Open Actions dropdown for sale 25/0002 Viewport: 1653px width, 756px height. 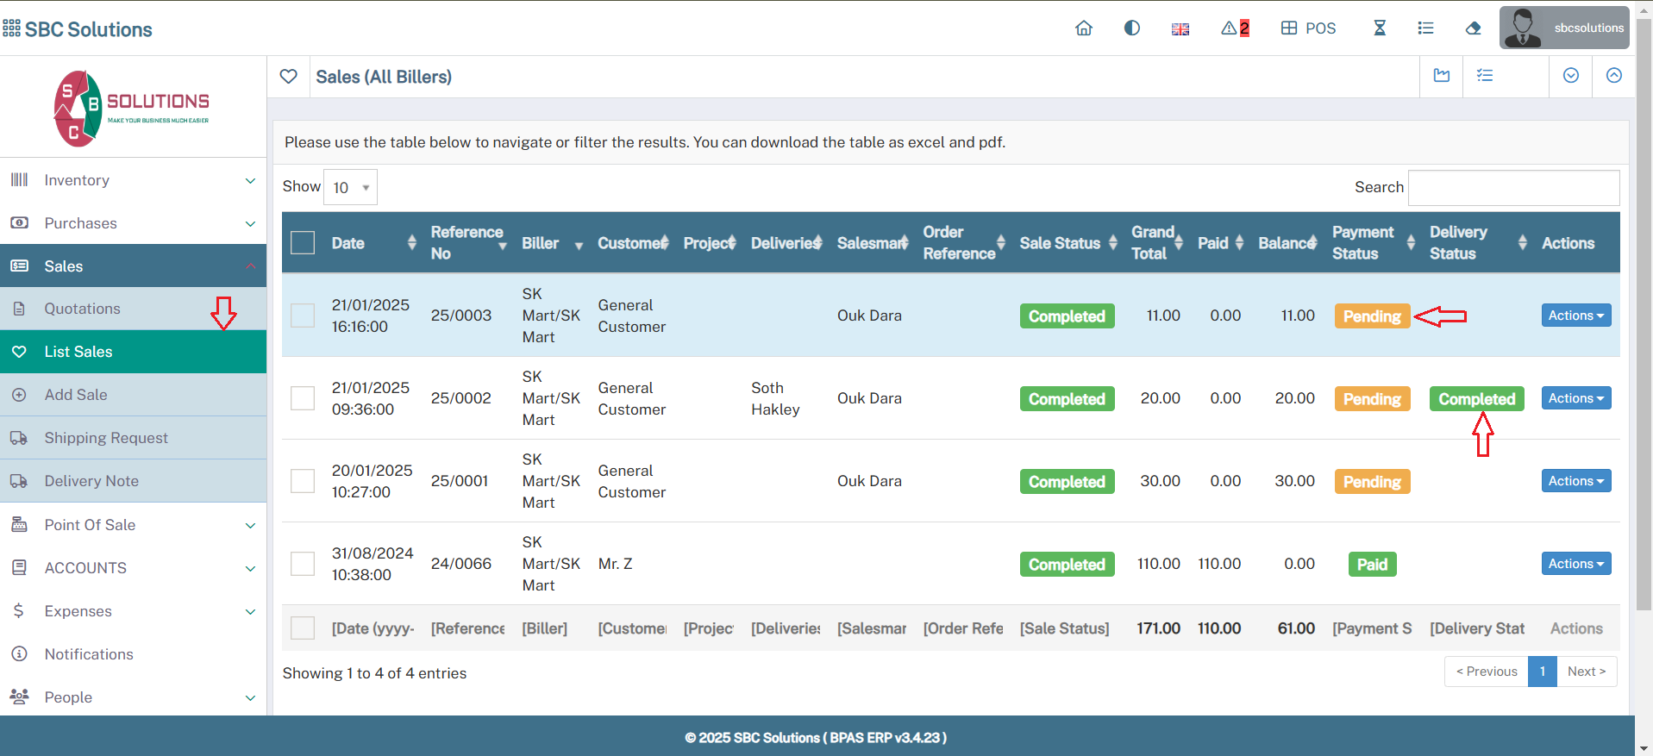coord(1575,398)
